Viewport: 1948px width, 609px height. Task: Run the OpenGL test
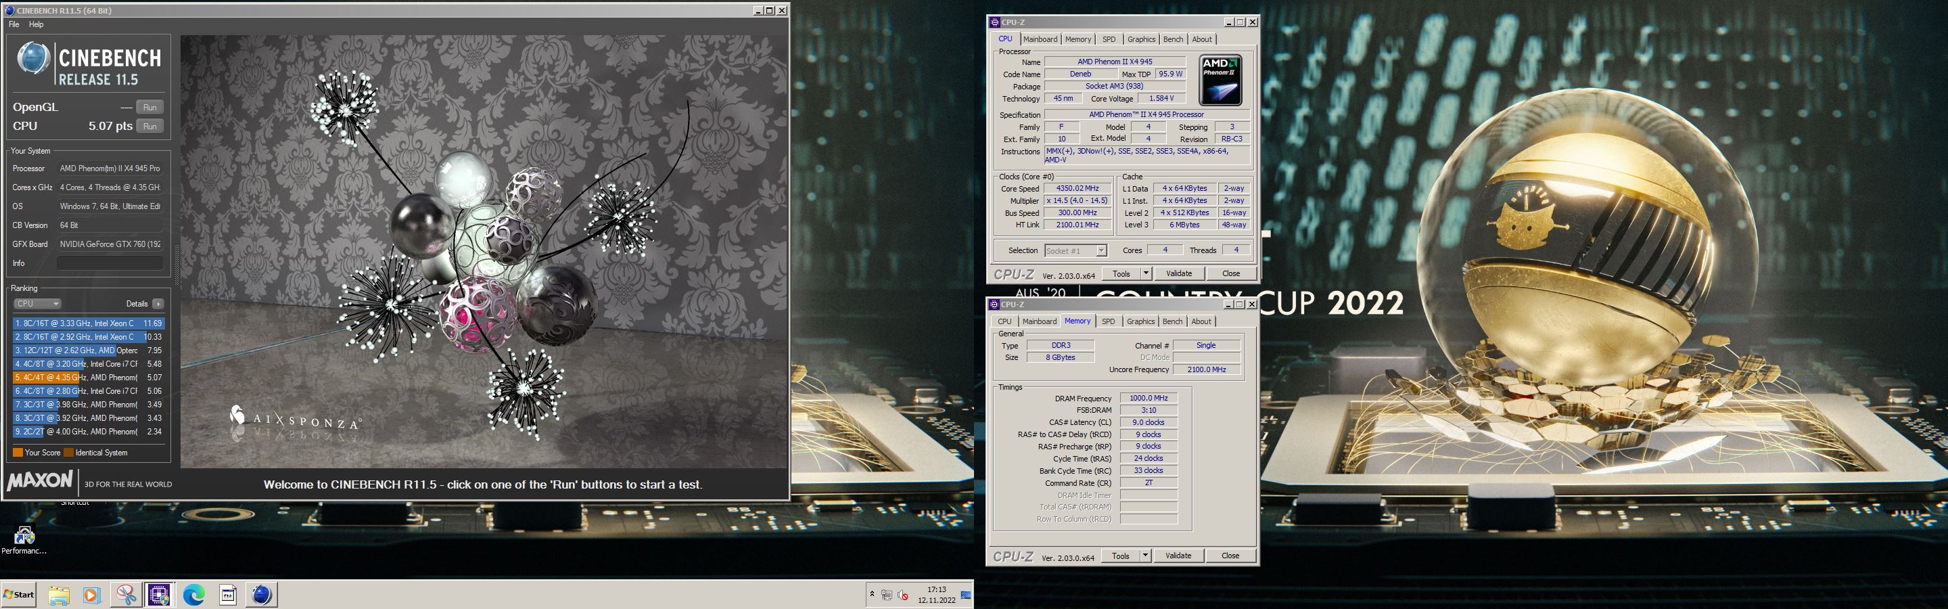click(x=149, y=108)
